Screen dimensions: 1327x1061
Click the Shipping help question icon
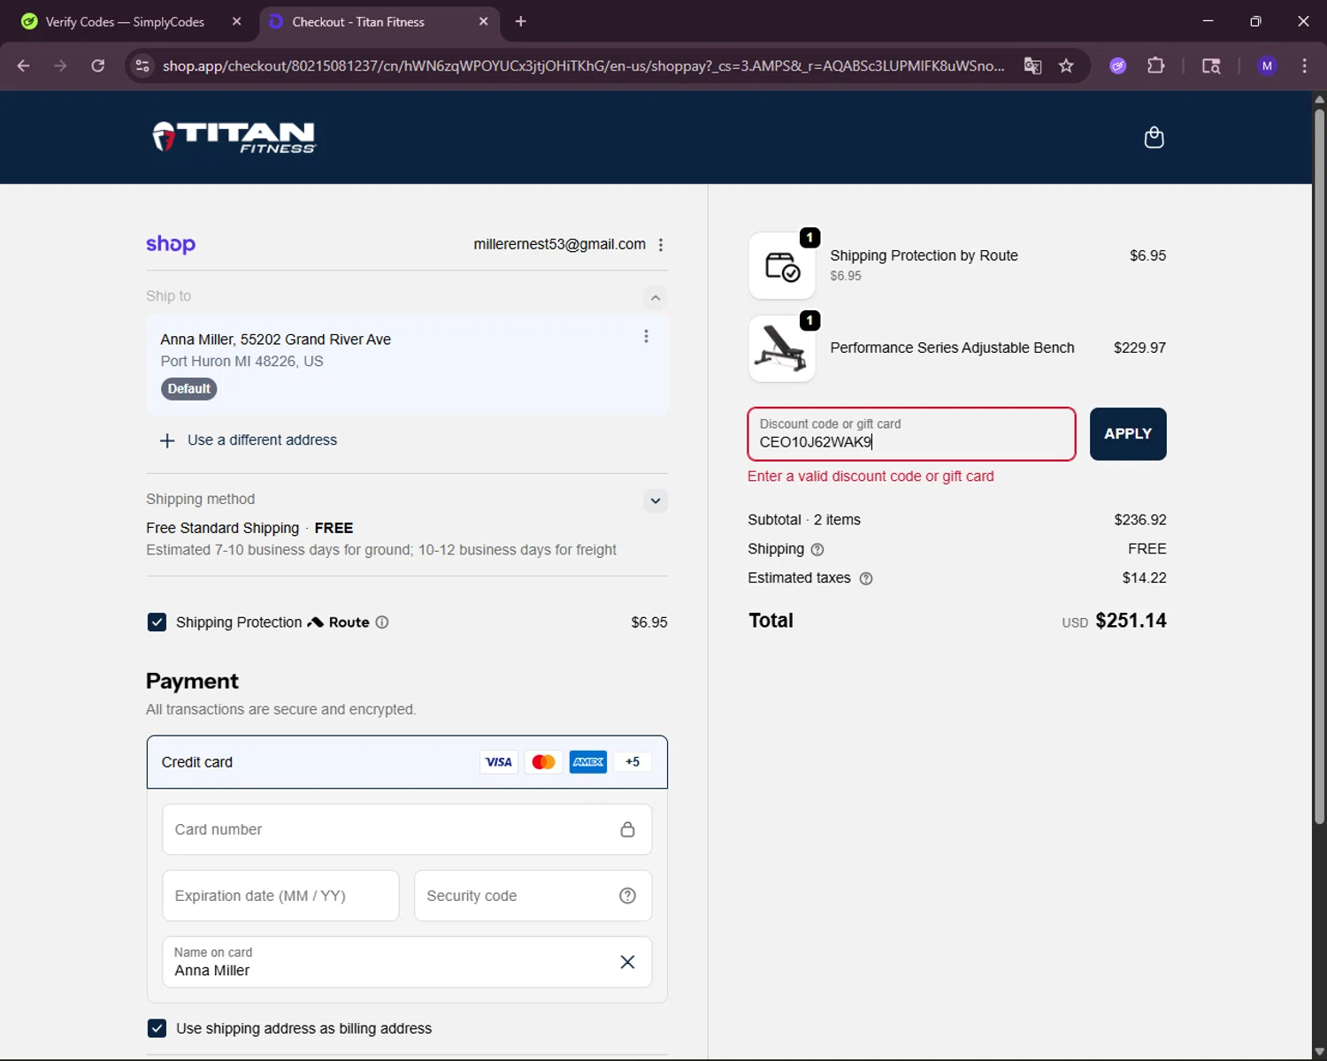[817, 549]
